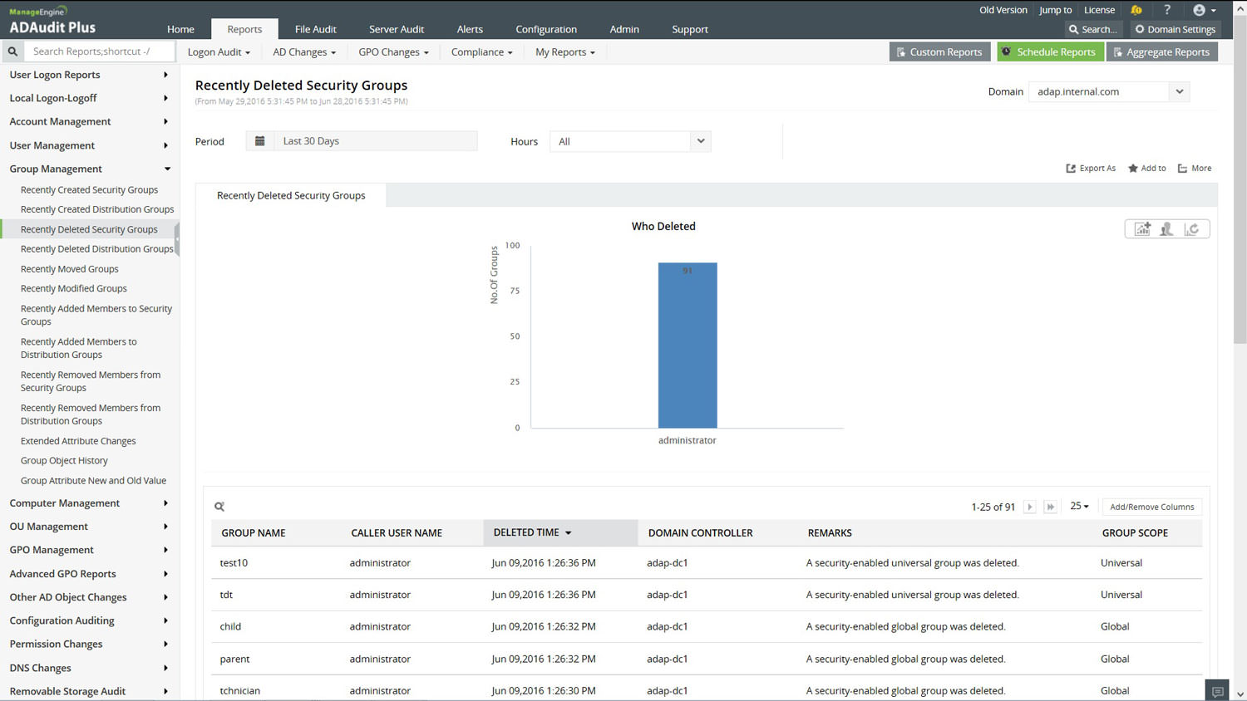Viewport: 1247px width, 701px height.
Task: Open the Domain dropdown
Action: click(1108, 91)
